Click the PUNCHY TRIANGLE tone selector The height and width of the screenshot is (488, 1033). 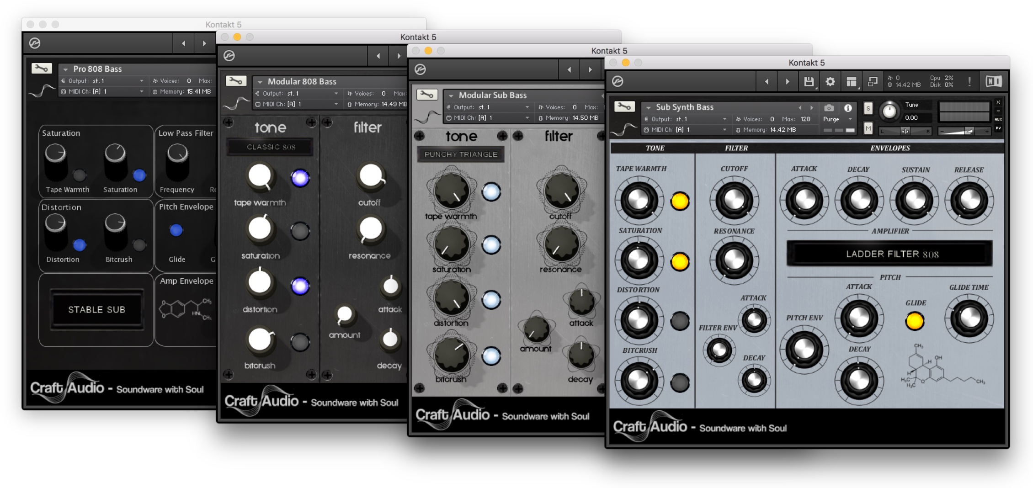coord(461,154)
